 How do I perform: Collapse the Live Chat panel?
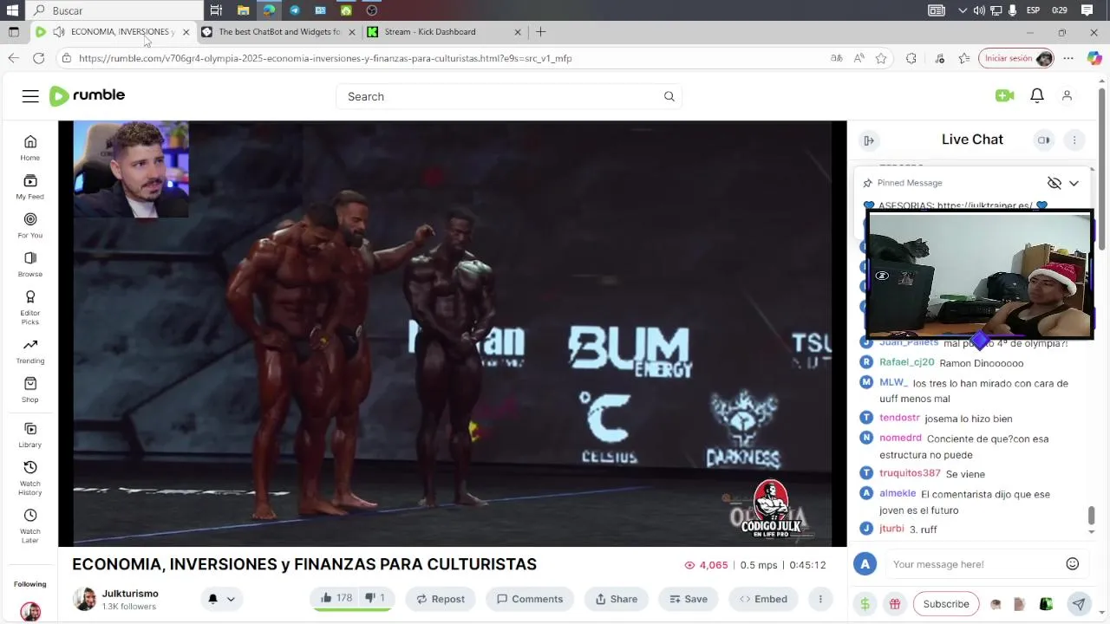tap(869, 140)
